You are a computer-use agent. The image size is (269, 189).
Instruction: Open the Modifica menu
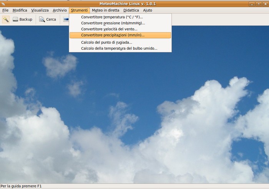(20, 10)
